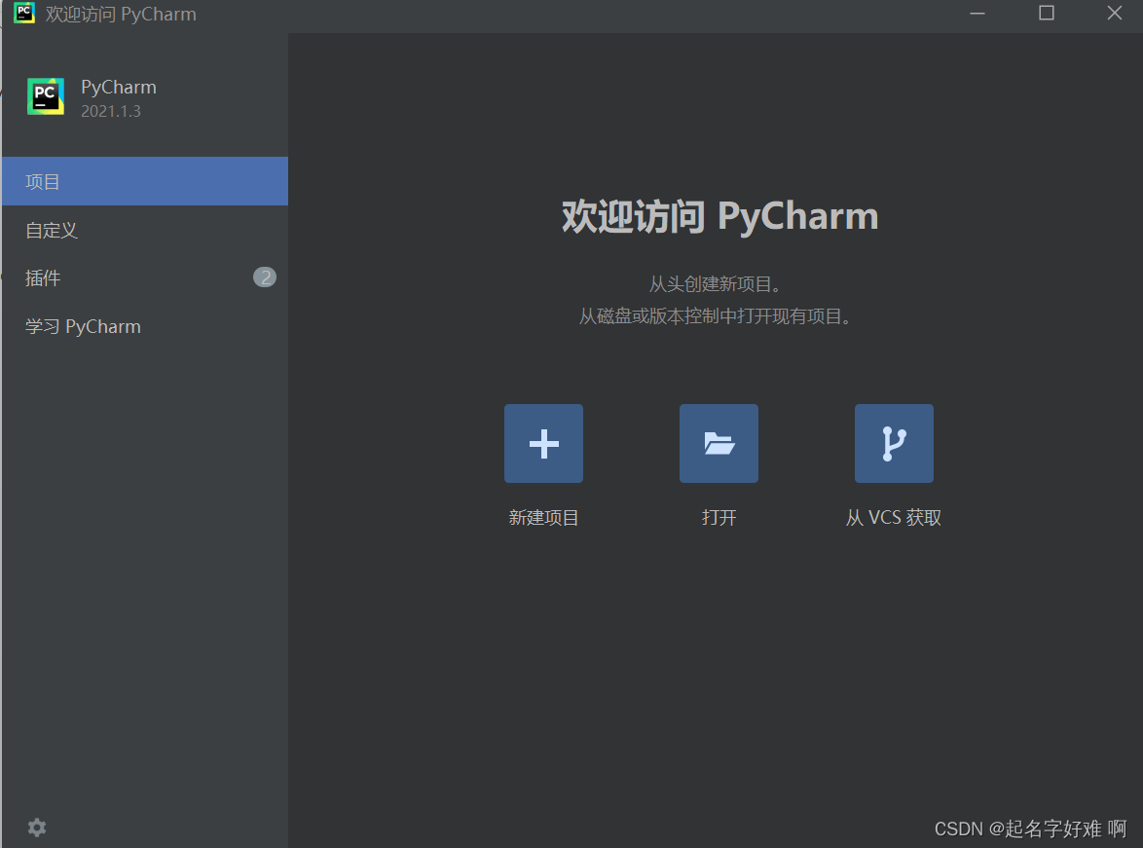Screen dimensions: 1143x848
Task: Click the 2021.1.3 version text
Action: click(111, 111)
